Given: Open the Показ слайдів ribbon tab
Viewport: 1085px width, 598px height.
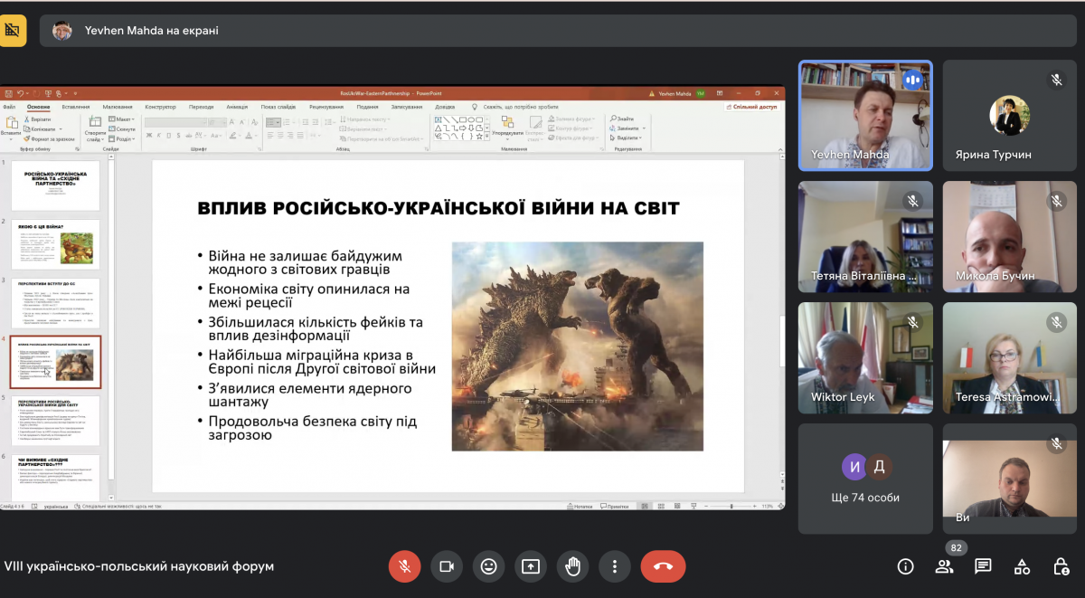Looking at the screenshot, I should 280,107.
